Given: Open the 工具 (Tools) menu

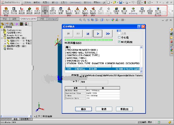Looking at the screenshot, I should point(64,2).
